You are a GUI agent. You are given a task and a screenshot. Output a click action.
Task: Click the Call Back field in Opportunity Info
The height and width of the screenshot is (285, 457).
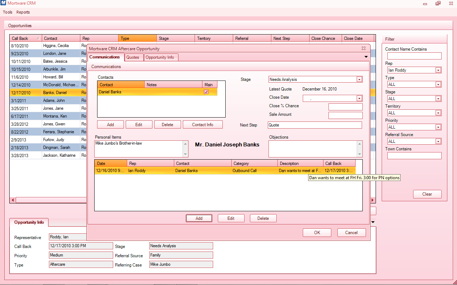click(81, 246)
